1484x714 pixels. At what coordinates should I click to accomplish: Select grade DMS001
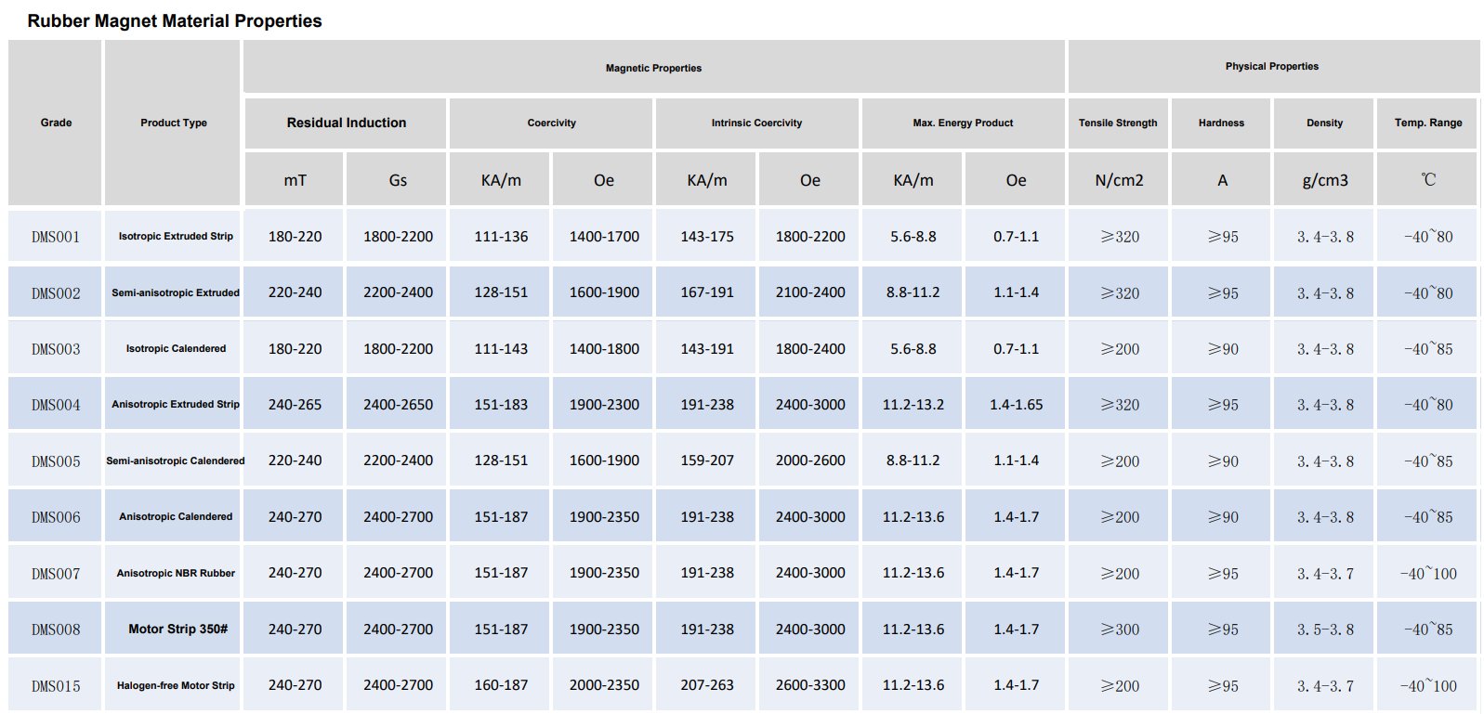pyautogui.click(x=56, y=237)
